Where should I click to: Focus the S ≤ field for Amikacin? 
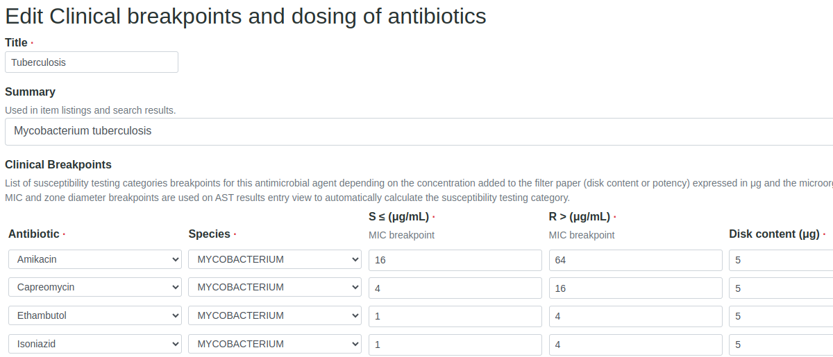455,261
